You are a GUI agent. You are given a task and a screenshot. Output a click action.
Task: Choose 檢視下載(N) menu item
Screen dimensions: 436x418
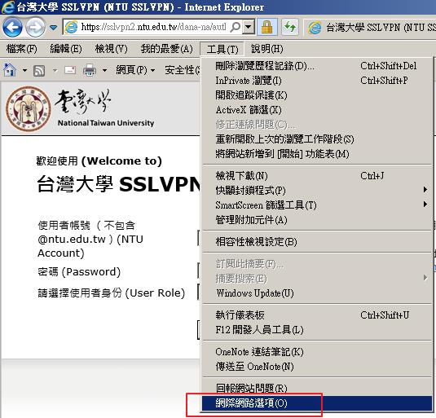(x=317, y=176)
